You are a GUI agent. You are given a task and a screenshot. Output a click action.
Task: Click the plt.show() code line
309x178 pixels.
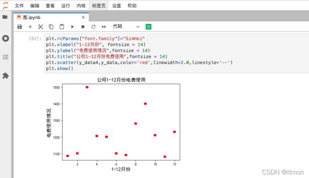point(59,69)
